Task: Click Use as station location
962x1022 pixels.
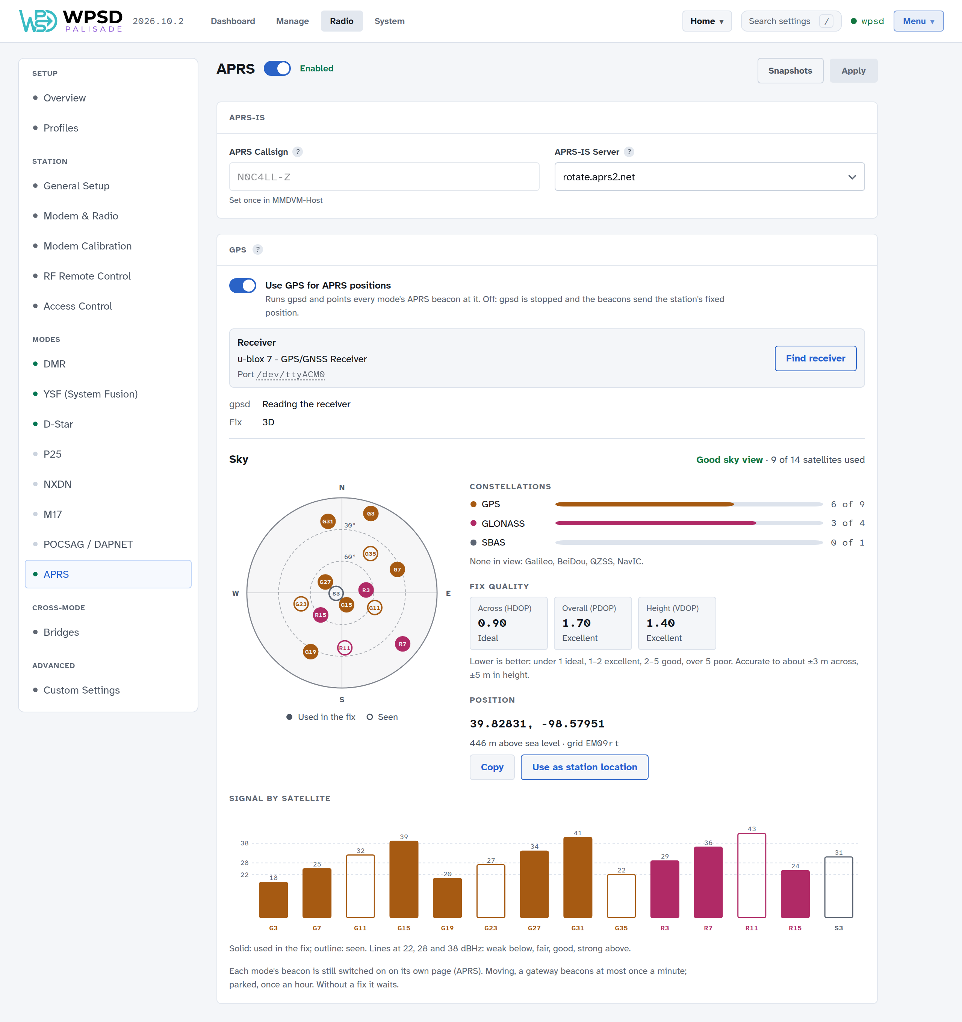Action: tap(584, 767)
